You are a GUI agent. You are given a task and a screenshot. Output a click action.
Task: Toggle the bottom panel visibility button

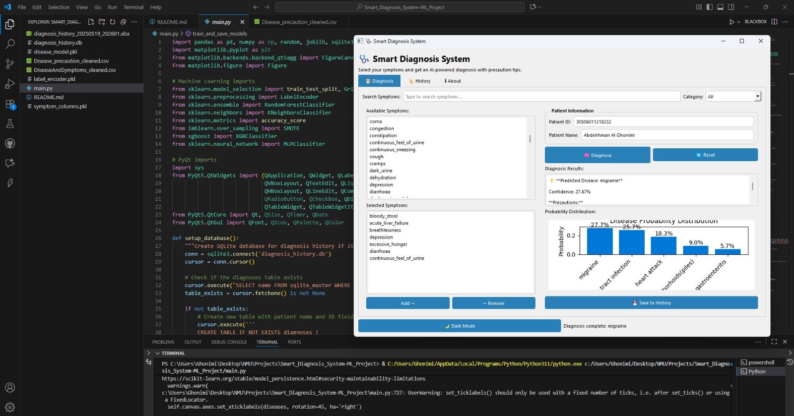point(720,7)
